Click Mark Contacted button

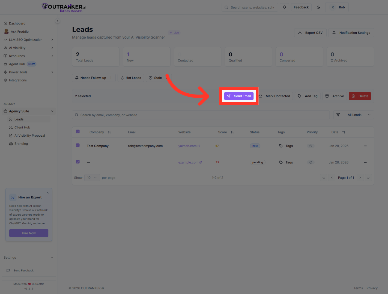(x=274, y=96)
